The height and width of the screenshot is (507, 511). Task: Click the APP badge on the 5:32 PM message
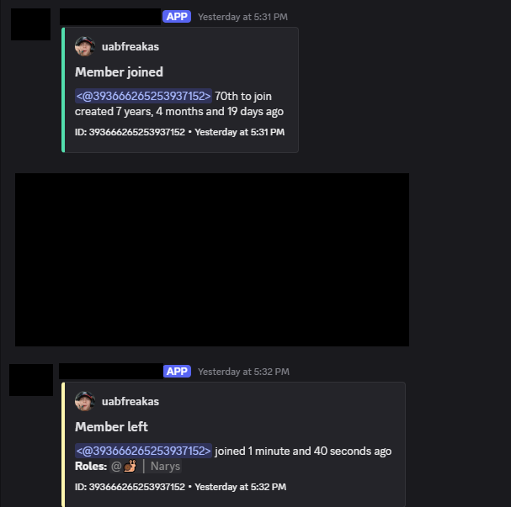pyautogui.click(x=177, y=372)
